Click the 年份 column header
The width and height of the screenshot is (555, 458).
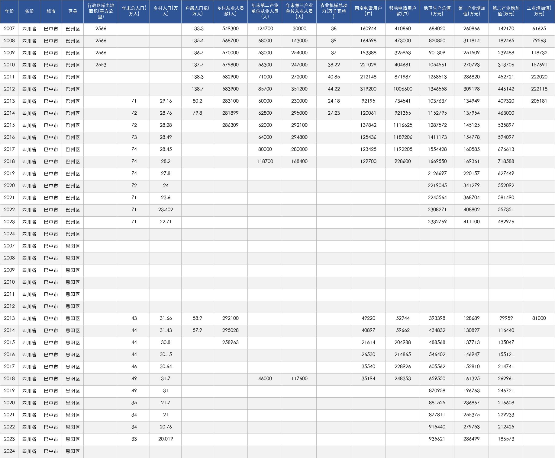tap(9, 11)
